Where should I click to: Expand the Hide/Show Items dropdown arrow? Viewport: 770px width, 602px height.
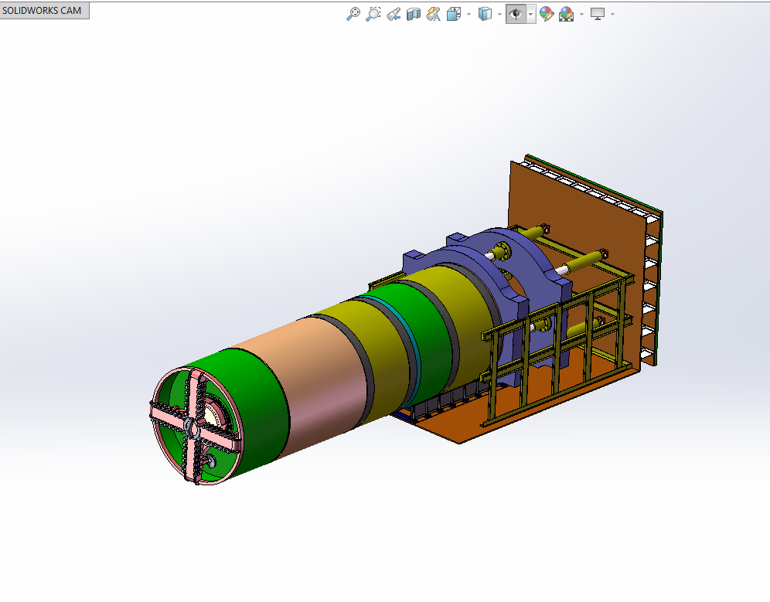click(531, 14)
